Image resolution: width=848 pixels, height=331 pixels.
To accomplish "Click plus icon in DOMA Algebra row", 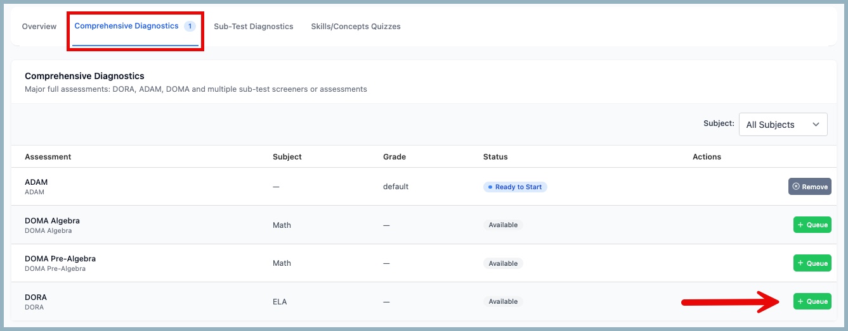I will click(x=800, y=225).
